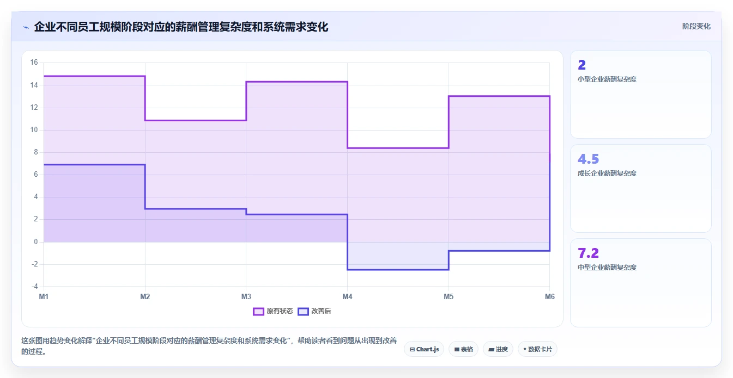
Task: Open the 成长企业薪酬复杂度 card
Action: (641, 189)
